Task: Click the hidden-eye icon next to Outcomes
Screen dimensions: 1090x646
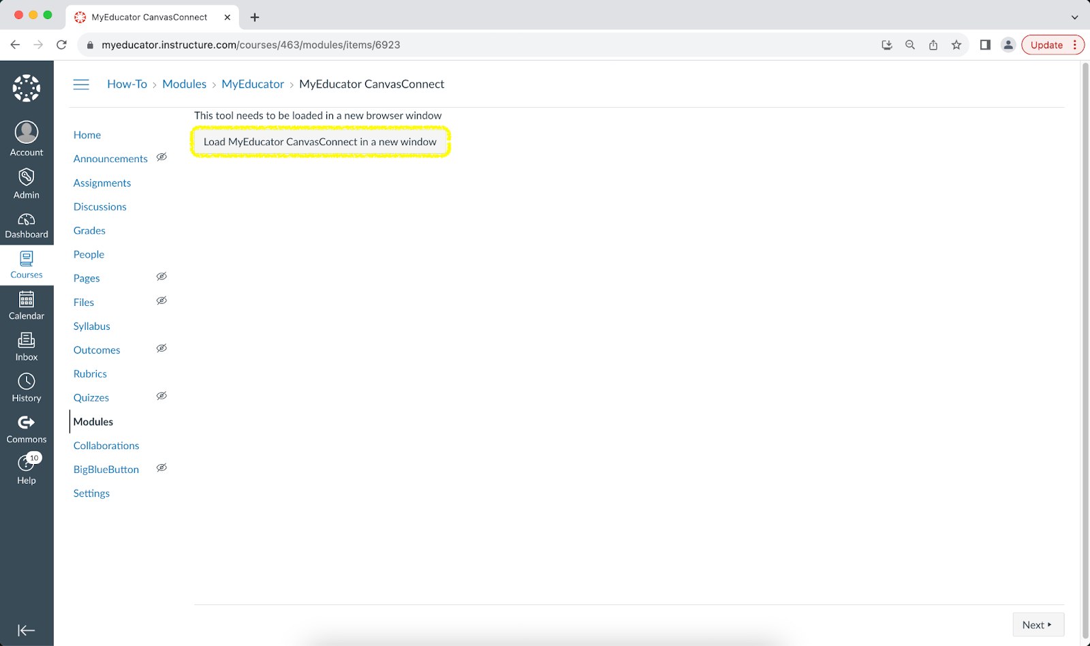Action: click(x=161, y=348)
